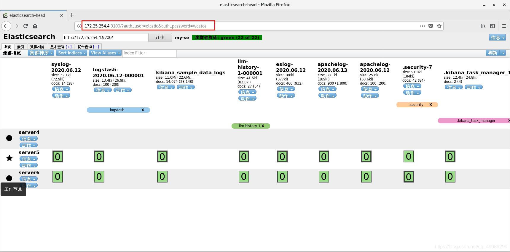This screenshot has height=252, width=510.
Task: Open 动作 dropdown for kibana_sample_data_logs
Action: point(186,87)
